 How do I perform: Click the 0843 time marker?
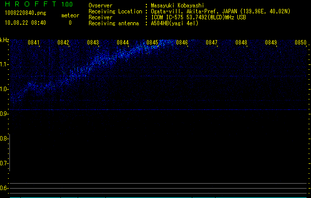point(93,43)
